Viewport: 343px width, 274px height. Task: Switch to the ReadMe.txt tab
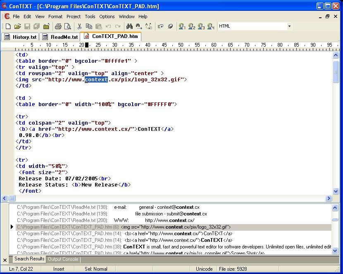coord(60,37)
